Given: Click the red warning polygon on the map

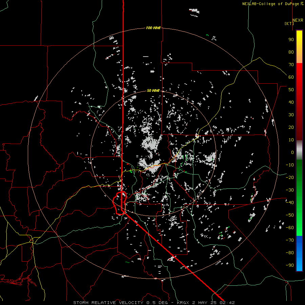Looking at the screenshot, I should coord(120,203).
